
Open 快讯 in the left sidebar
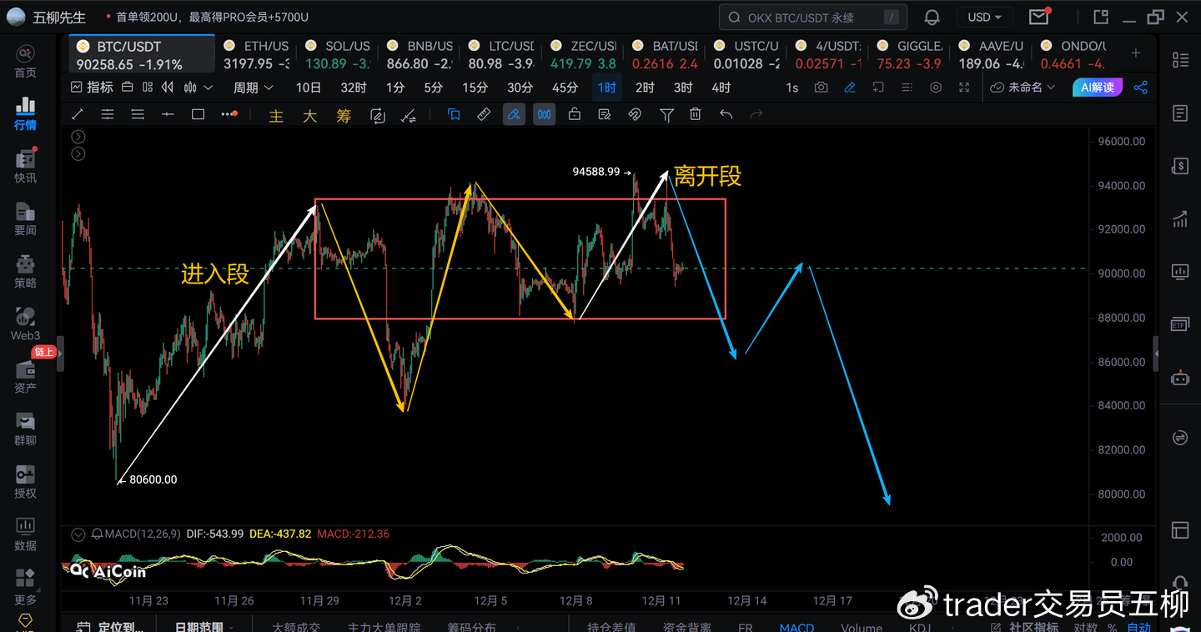coord(25,167)
